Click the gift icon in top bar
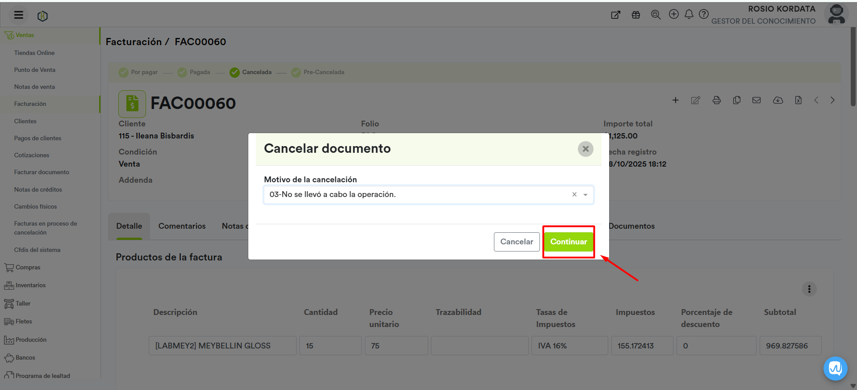857x390 pixels. point(635,15)
